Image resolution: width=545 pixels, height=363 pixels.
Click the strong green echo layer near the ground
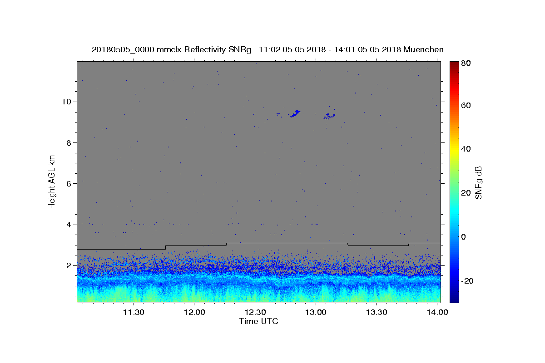point(259,295)
